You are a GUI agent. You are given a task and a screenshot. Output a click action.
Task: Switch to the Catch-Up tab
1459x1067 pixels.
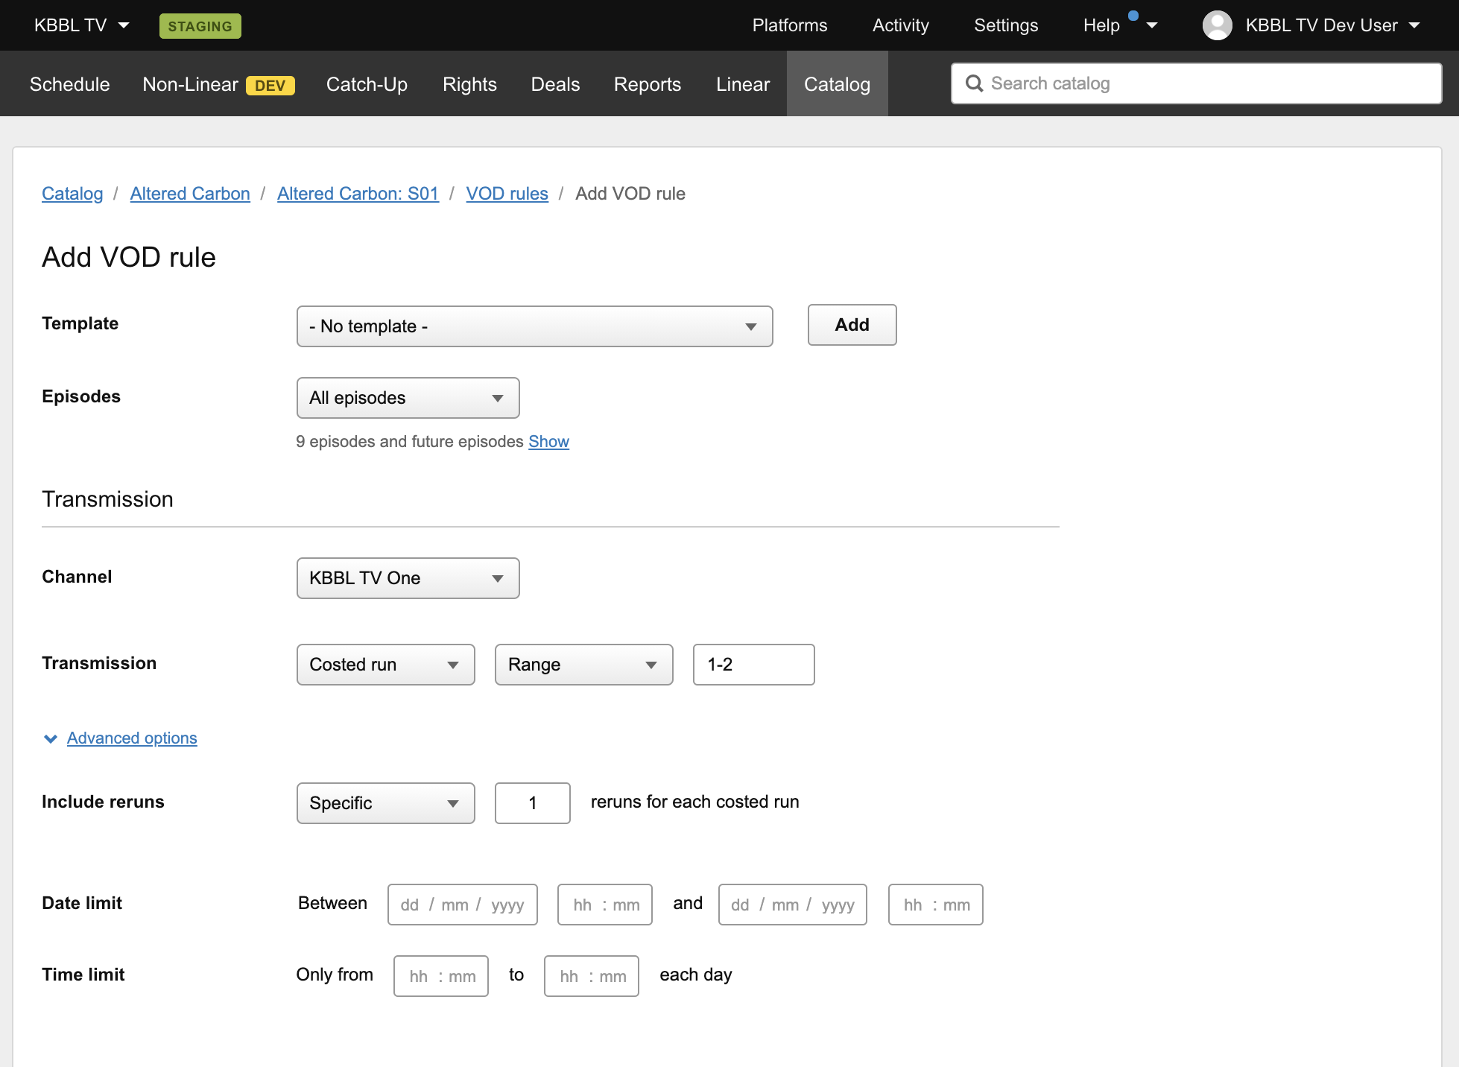(x=367, y=84)
